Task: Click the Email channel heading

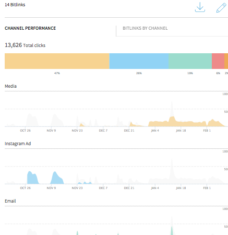Action: click(x=10, y=201)
